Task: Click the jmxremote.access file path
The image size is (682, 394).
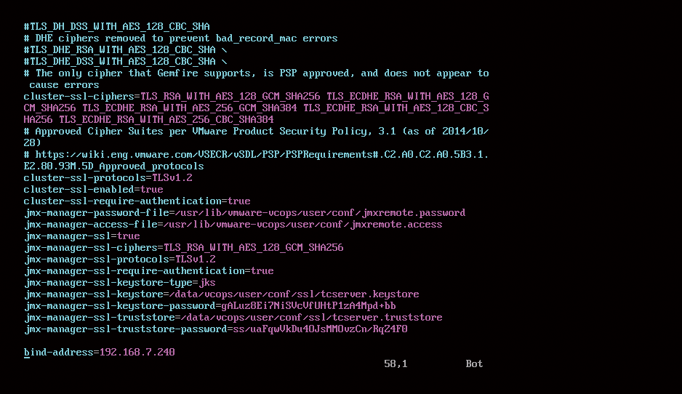Action: pyautogui.click(x=302, y=225)
